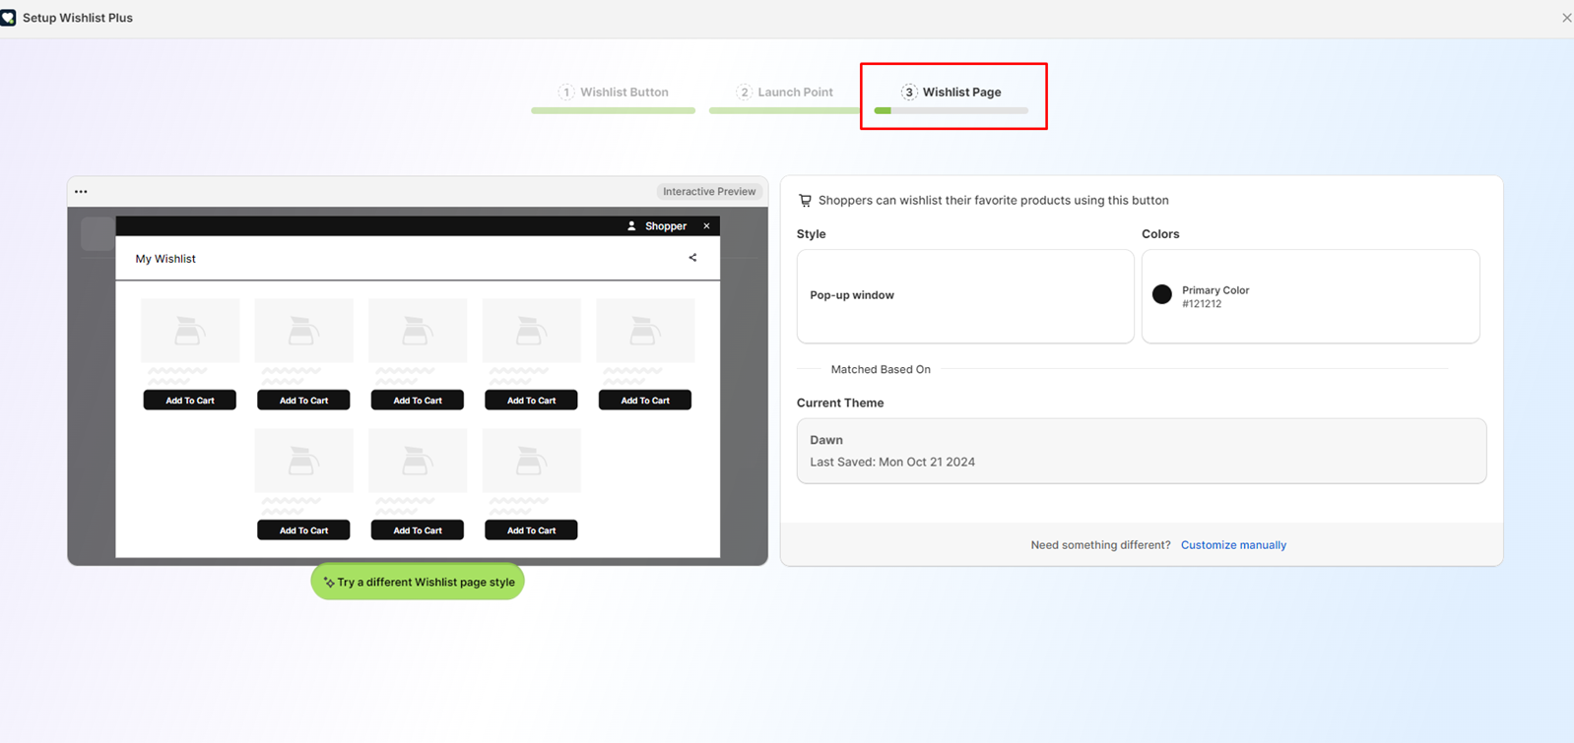The image size is (1574, 743).
Task: Click the Shopper user profile icon
Action: coord(631,226)
